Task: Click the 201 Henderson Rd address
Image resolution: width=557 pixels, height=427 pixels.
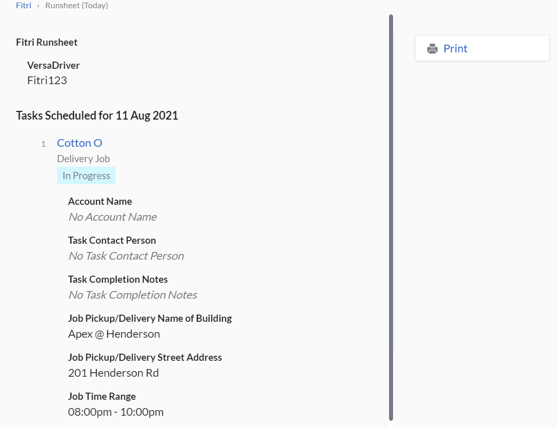Action: (114, 373)
